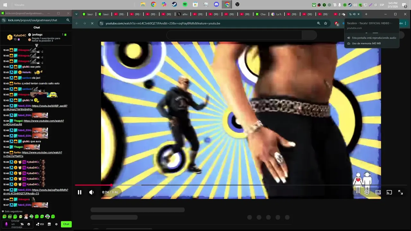Image resolution: width=411 pixels, height=231 pixels.
Task: Click the Solo seguidores label
Action: click(13, 211)
